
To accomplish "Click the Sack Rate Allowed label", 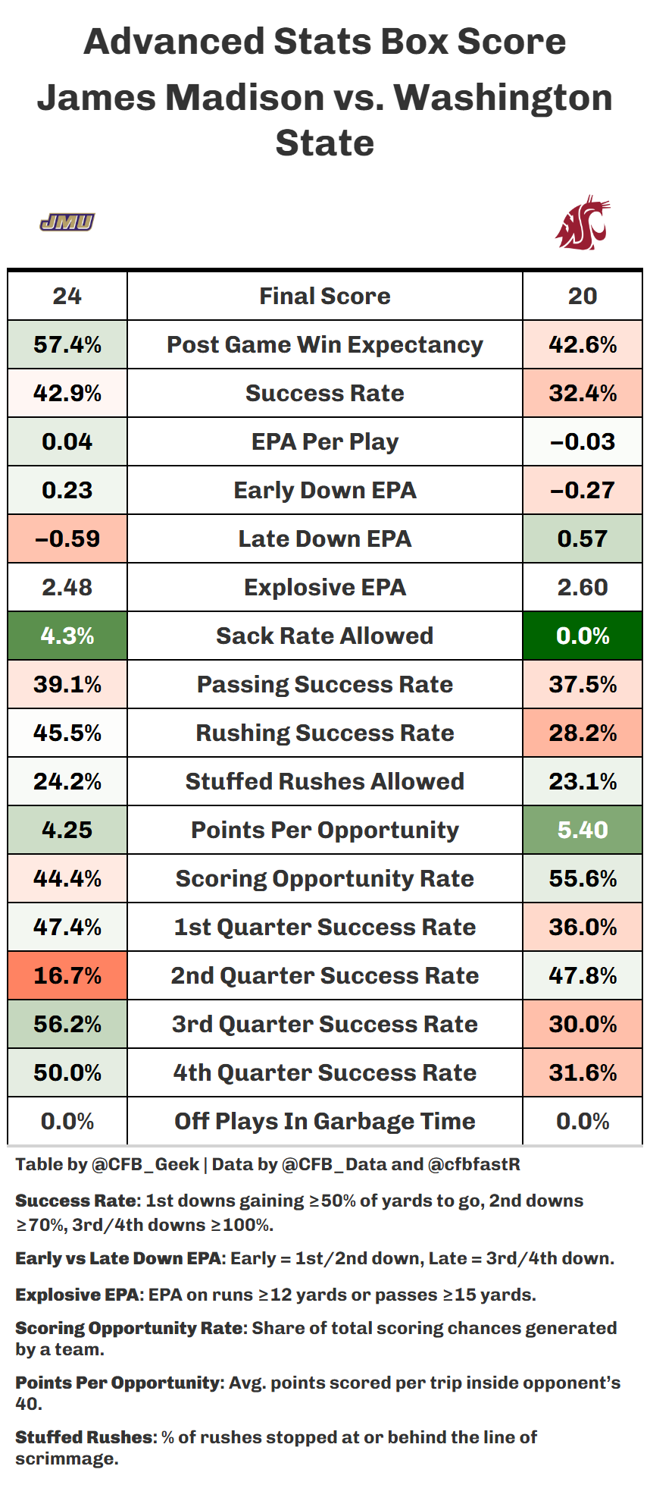I will (324, 636).
